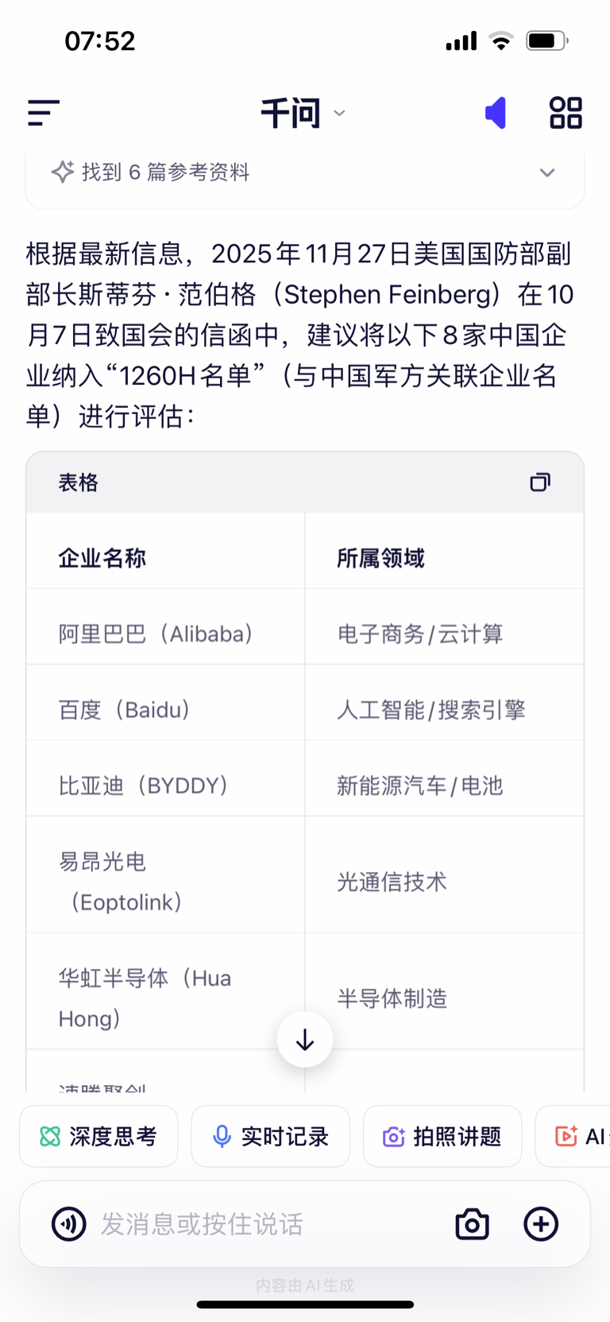Toggle 深度思考 deep thinking mode
The image size is (610, 1322).
pyautogui.click(x=98, y=1137)
